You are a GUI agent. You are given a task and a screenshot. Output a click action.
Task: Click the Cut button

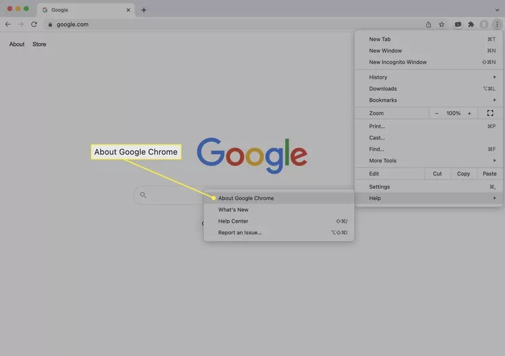(x=438, y=174)
